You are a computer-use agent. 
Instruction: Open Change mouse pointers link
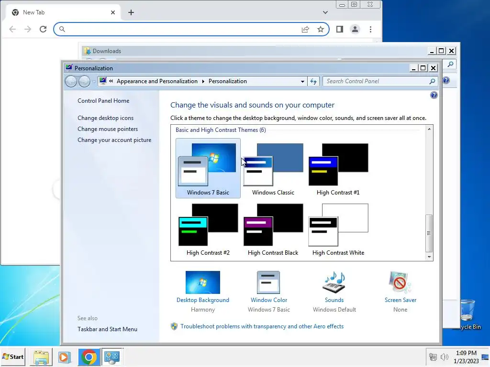pyautogui.click(x=108, y=129)
